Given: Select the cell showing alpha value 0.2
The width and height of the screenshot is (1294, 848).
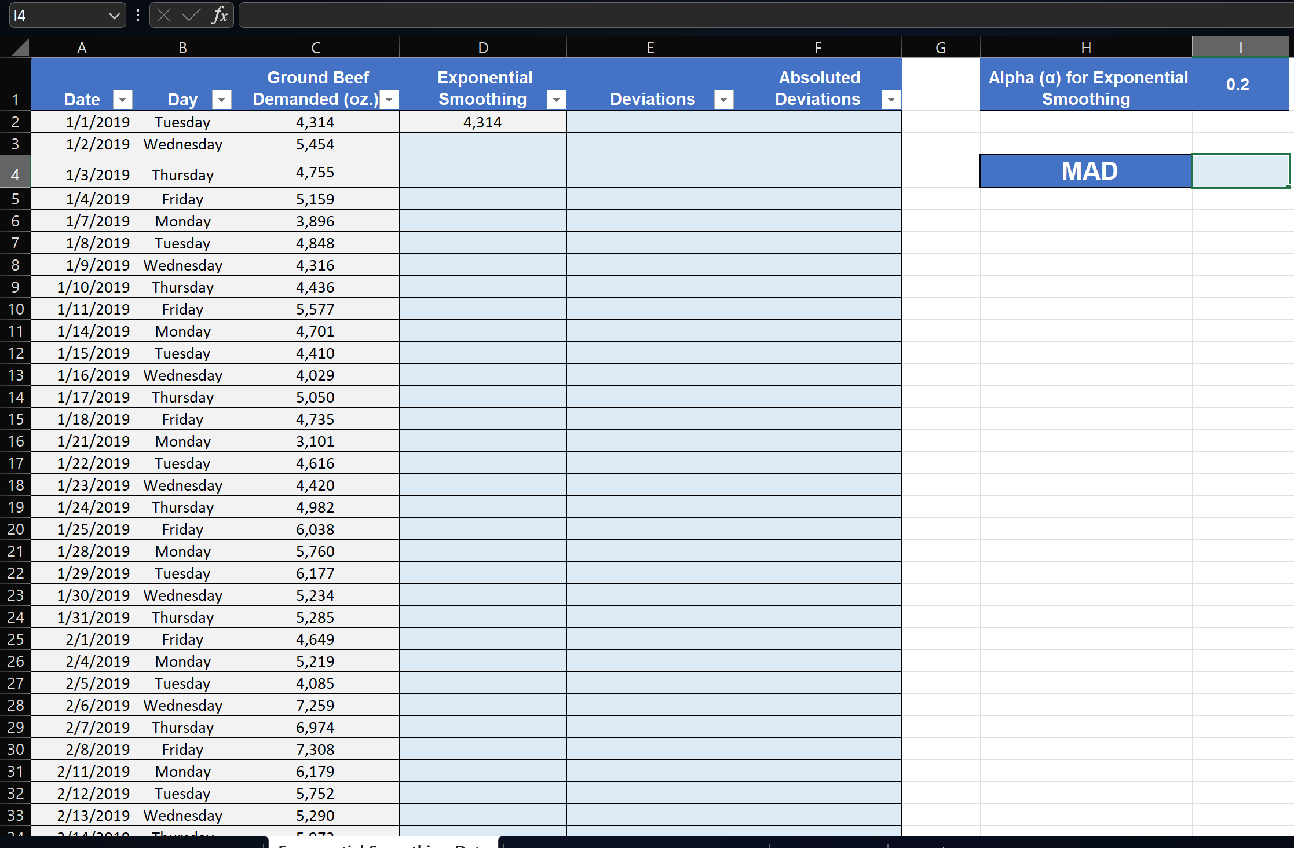Looking at the screenshot, I should pos(1239,84).
